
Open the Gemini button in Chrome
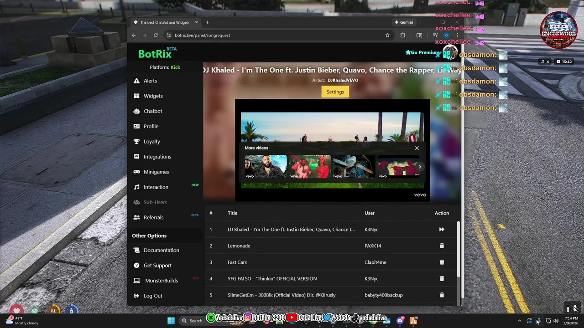(404, 22)
